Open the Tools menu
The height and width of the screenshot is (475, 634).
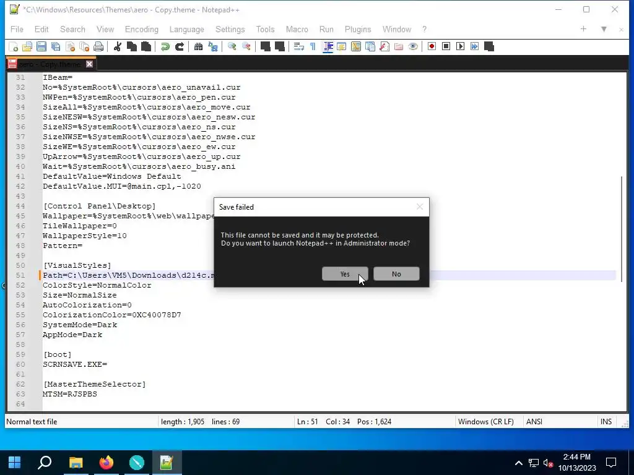pyautogui.click(x=265, y=30)
